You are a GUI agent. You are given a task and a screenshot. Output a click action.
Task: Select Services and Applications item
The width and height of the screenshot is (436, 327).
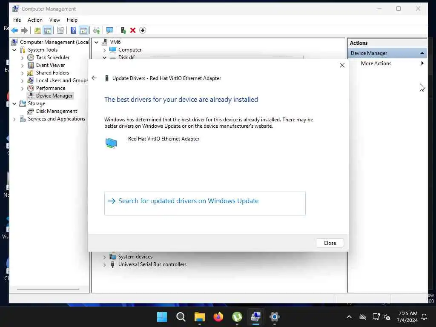(57, 119)
